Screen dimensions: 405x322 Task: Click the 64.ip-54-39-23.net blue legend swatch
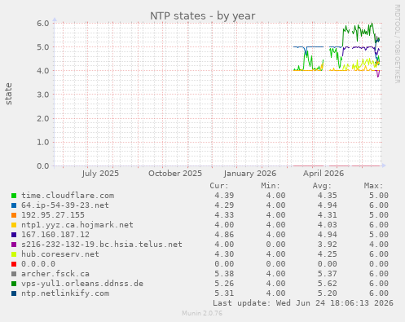coord(14,205)
